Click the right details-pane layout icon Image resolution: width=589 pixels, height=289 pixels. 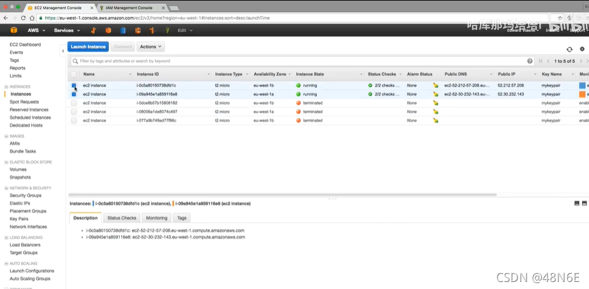tap(584, 203)
